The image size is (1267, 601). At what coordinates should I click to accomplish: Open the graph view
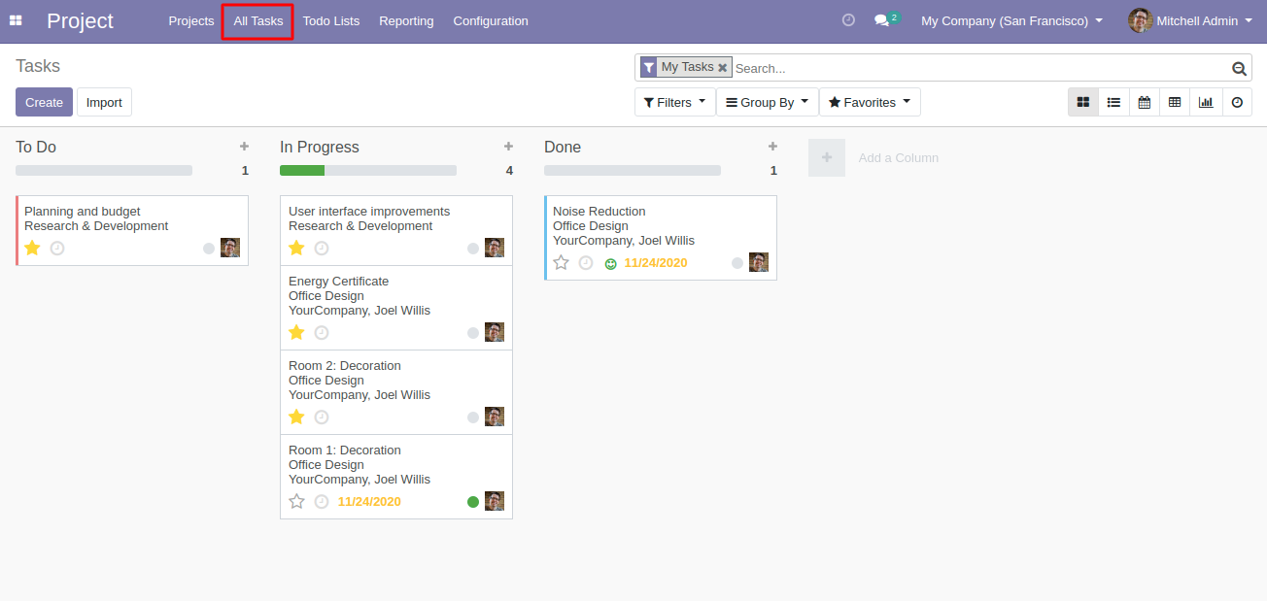pos(1205,101)
